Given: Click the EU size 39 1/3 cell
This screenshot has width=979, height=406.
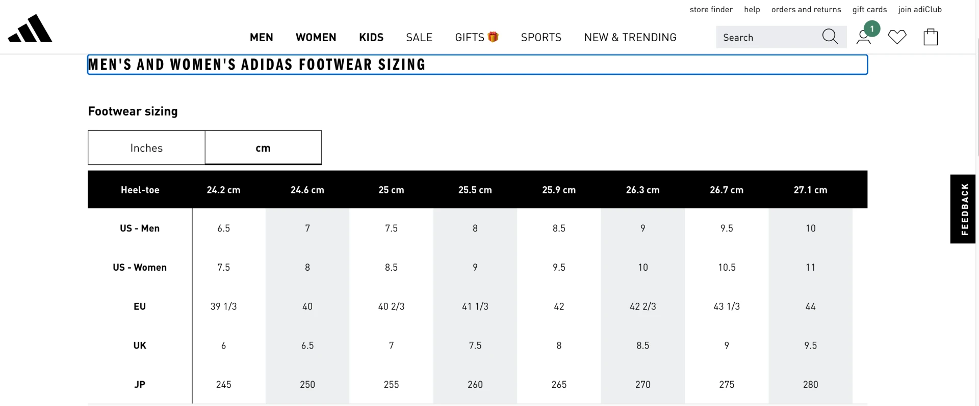Looking at the screenshot, I should point(224,306).
